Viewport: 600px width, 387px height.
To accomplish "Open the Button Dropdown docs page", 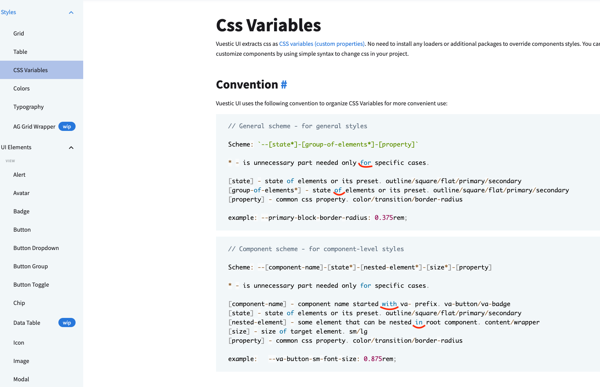I will (36, 248).
